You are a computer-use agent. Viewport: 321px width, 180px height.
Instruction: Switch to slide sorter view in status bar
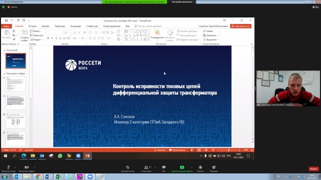199,150
